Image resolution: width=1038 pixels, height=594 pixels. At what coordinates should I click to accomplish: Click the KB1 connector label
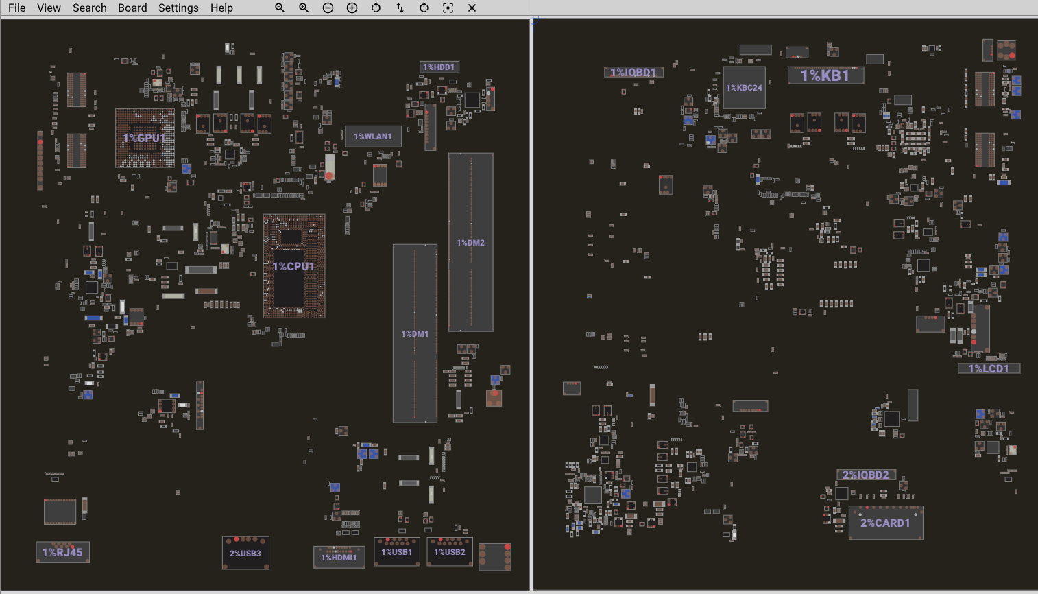point(825,75)
